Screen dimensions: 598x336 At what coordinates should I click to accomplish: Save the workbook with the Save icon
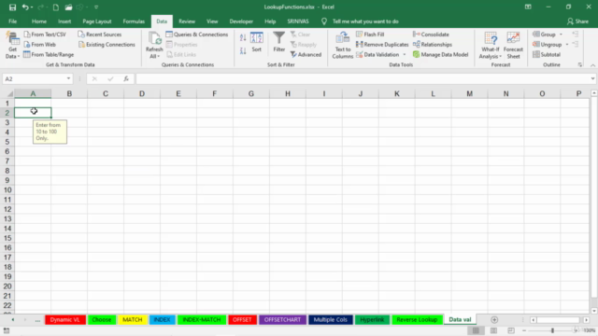tap(12, 7)
